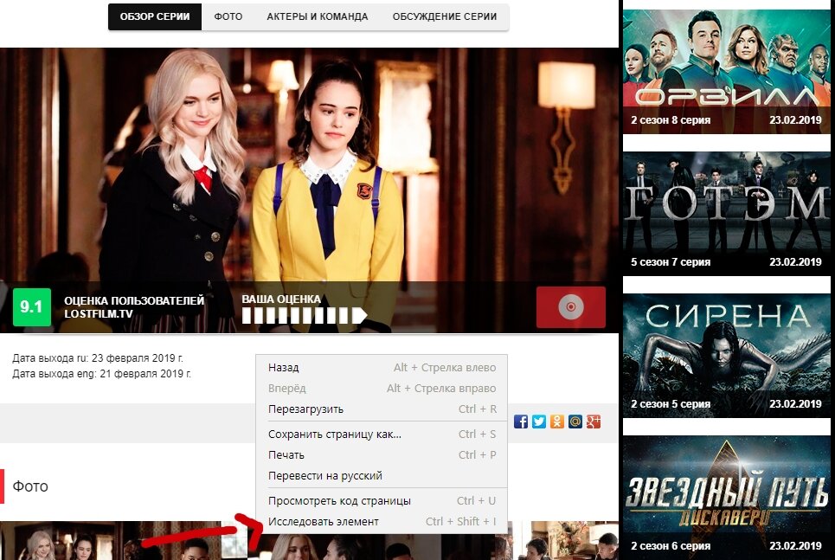Open the Звездный путь Дискавери banner
The height and width of the screenshot is (560, 835).
pos(726,498)
